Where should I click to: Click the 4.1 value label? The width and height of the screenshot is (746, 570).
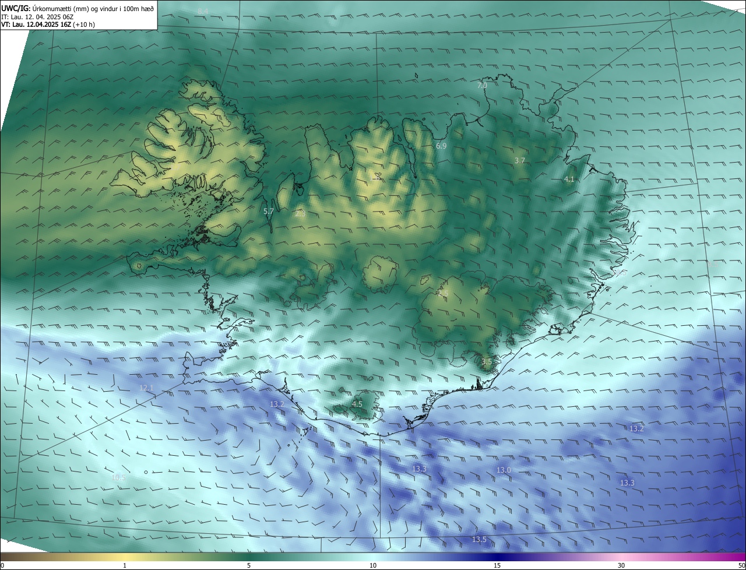click(x=569, y=180)
